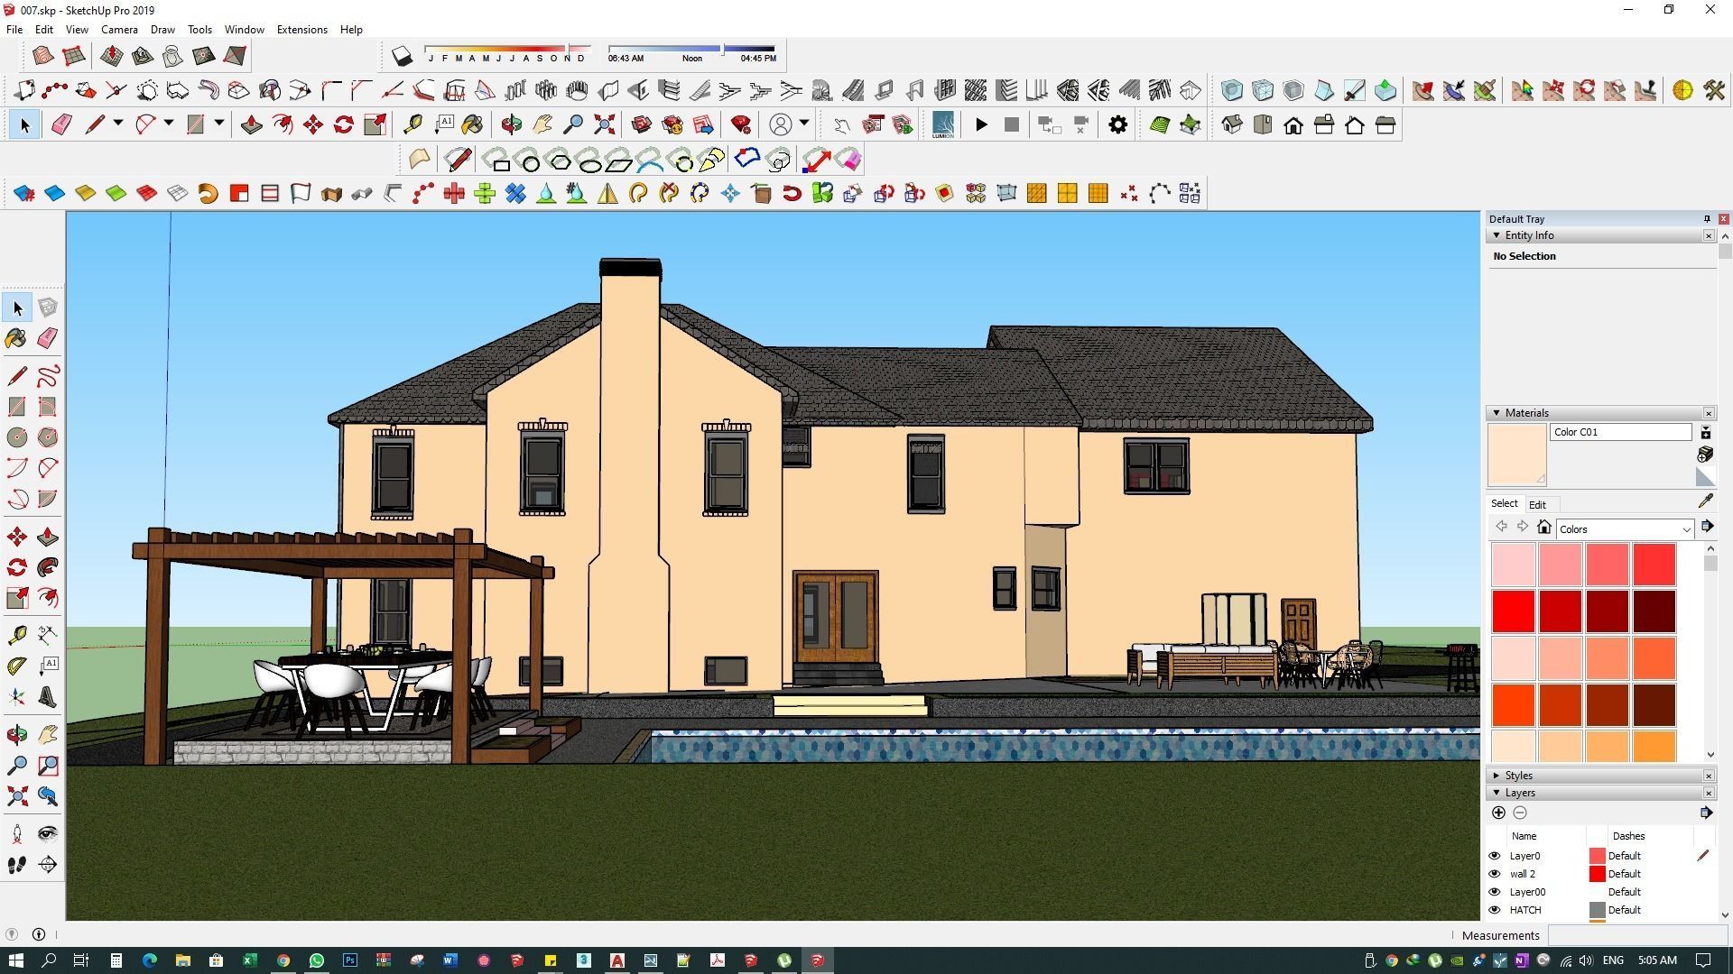Click the materials browser back arrow
This screenshot has height=974, width=1733.
(x=1501, y=528)
